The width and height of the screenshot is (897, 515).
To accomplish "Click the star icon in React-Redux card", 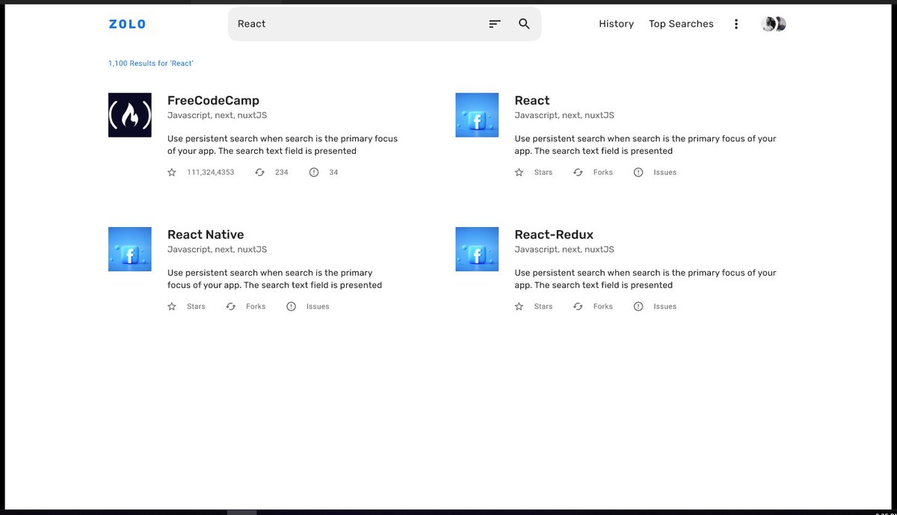I will tap(520, 306).
